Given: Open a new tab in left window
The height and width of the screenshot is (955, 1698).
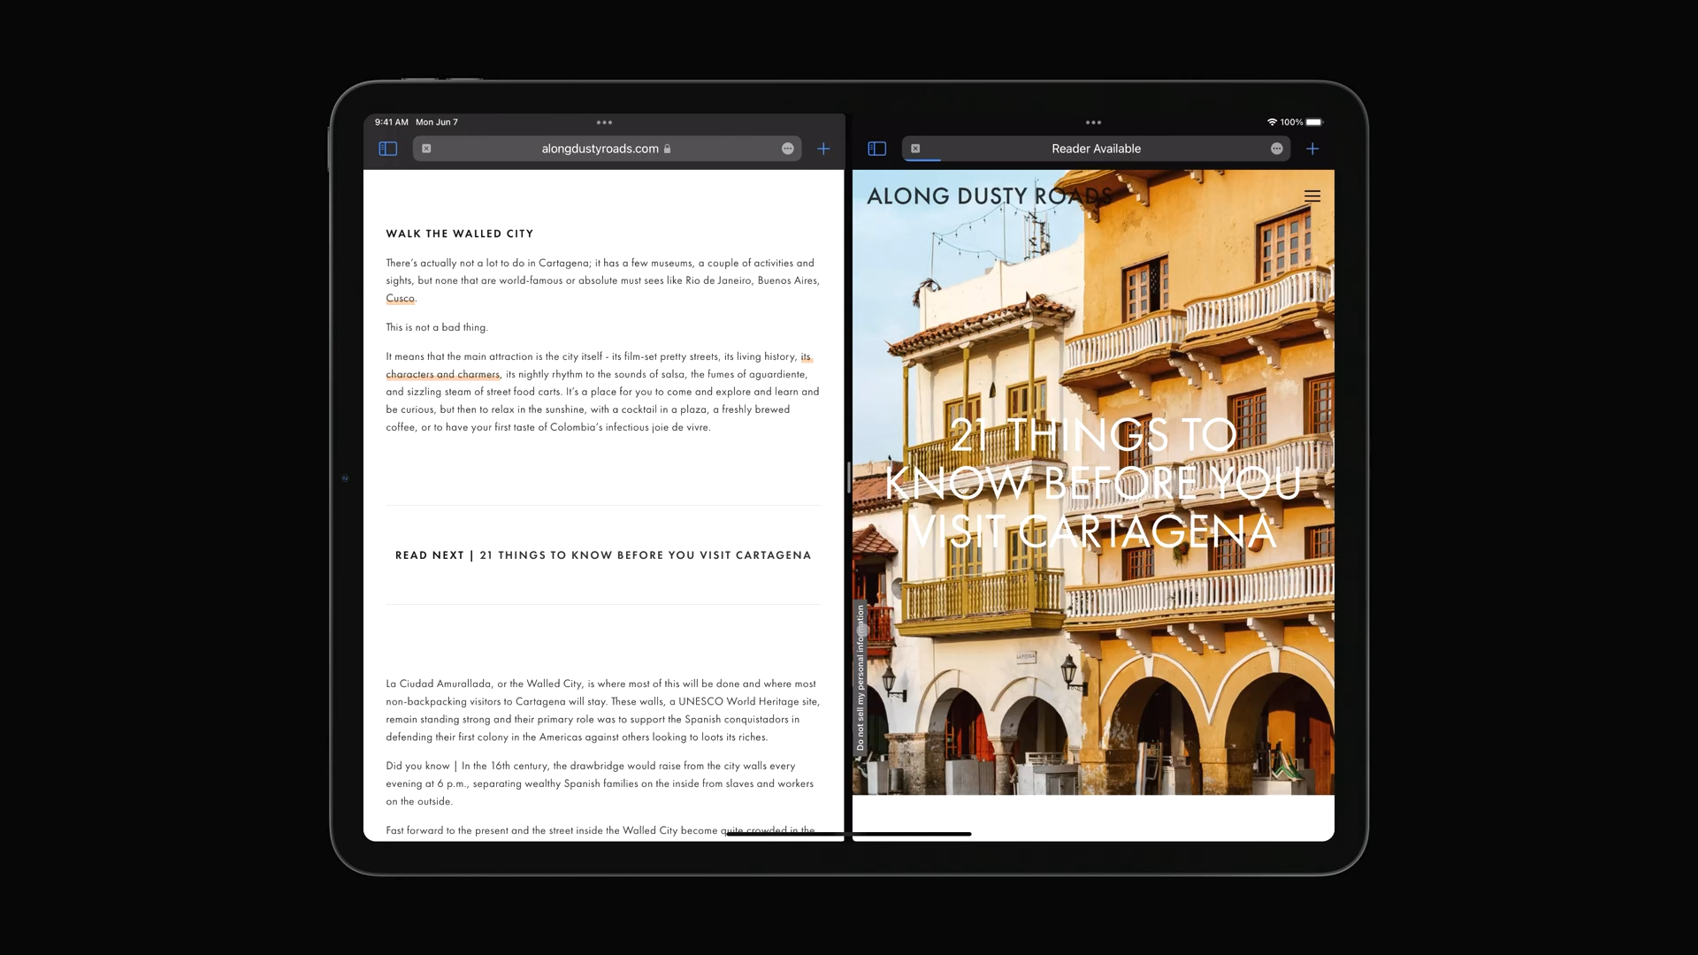Looking at the screenshot, I should pos(823,149).
